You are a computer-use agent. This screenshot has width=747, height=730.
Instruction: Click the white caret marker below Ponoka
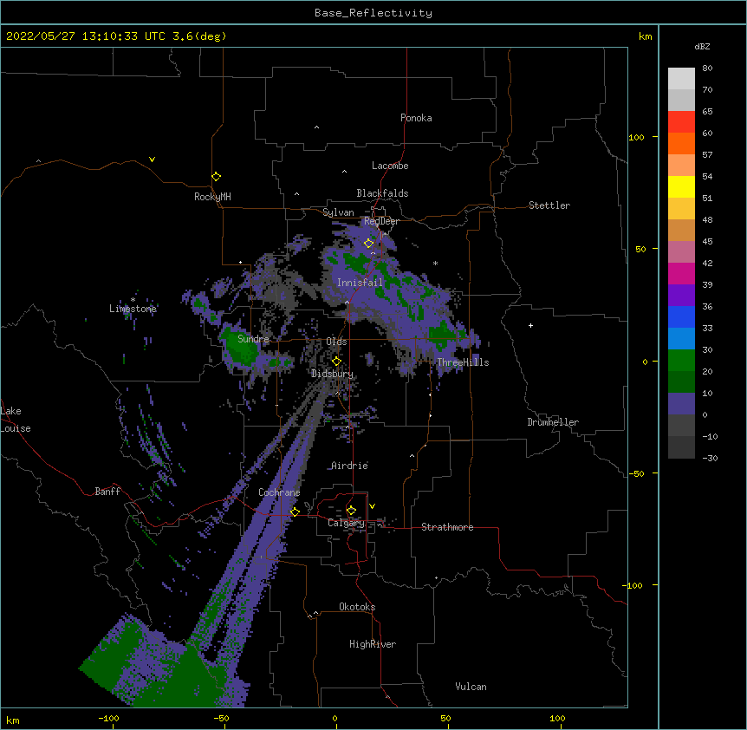[x=316, y=127]
